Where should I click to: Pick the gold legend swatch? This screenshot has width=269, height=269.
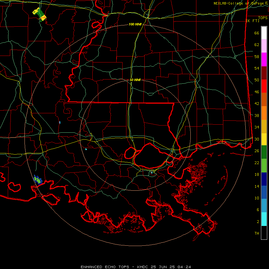click(264, 127)
